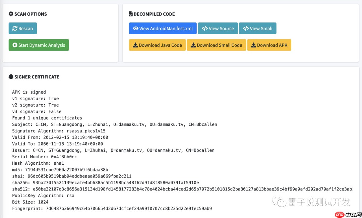Click the gear icon beside Scan Options
The image size is (362, 218).
point(11,14)
